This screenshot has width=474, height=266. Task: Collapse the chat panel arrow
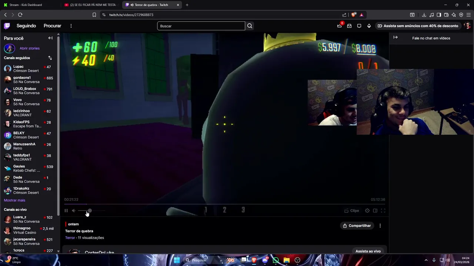click(x=395, y=37)
